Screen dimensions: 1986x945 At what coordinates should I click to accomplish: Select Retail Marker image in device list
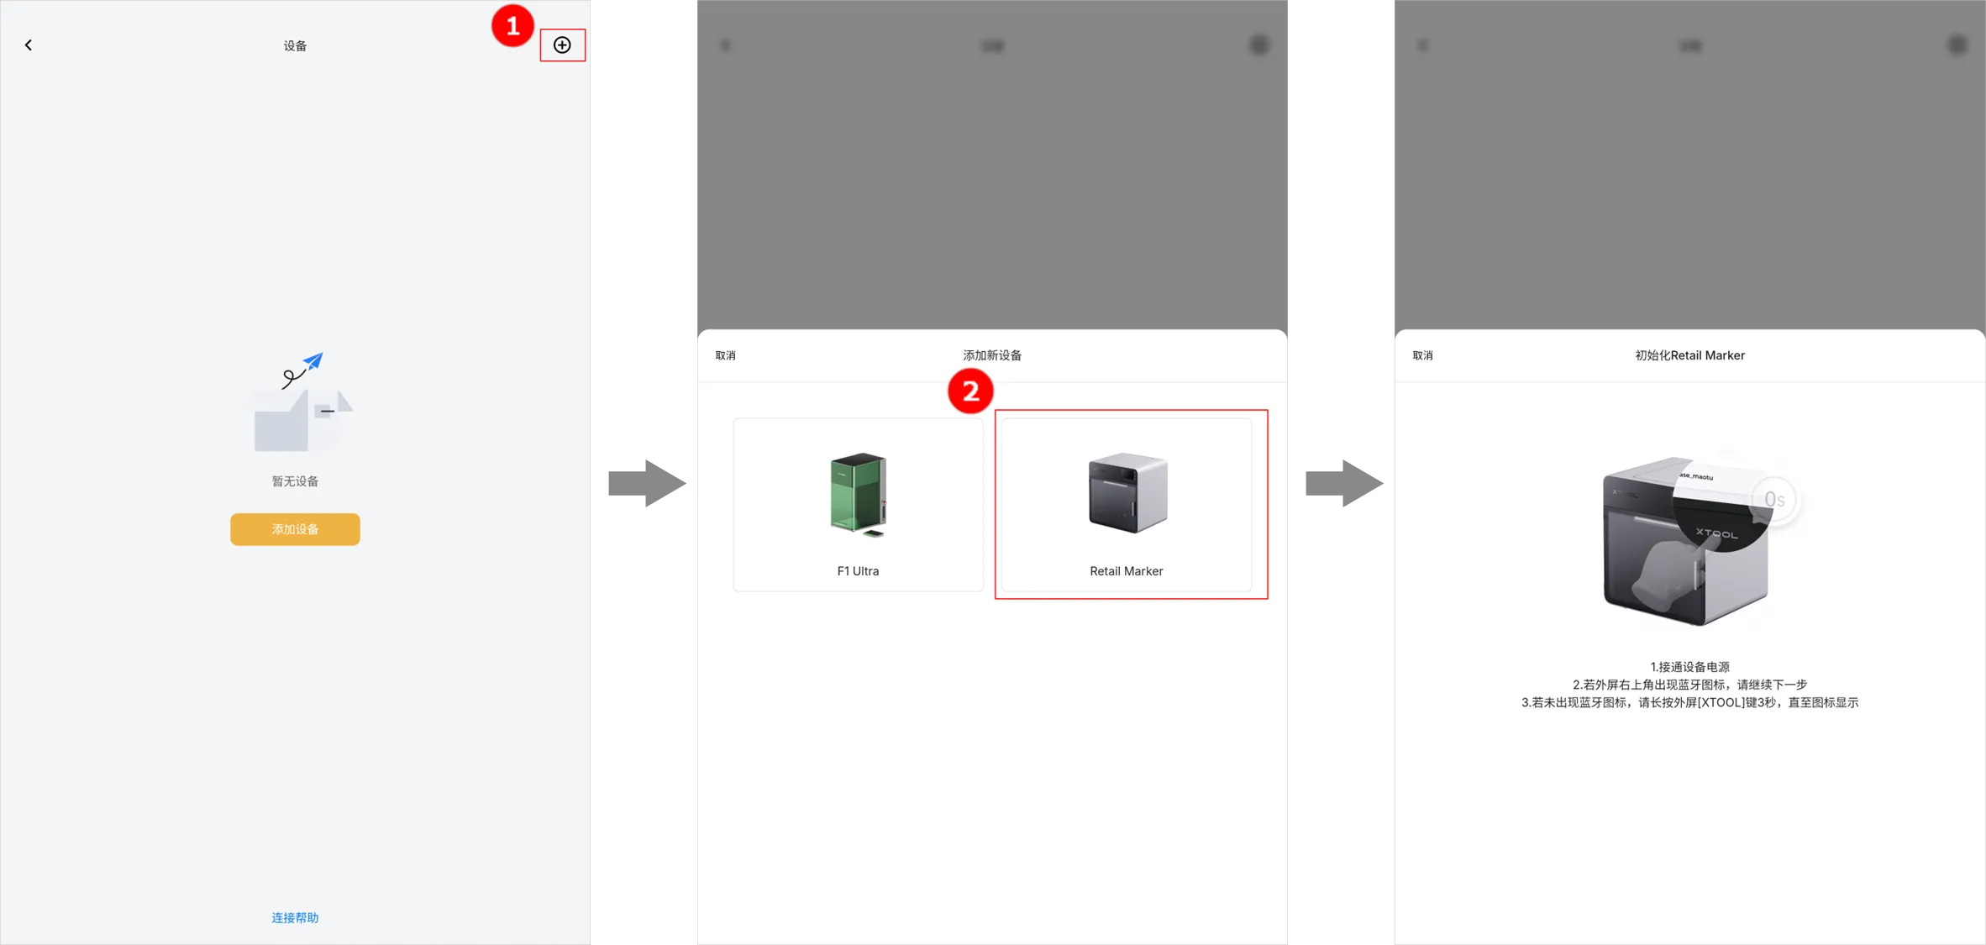coord(1127,493)
